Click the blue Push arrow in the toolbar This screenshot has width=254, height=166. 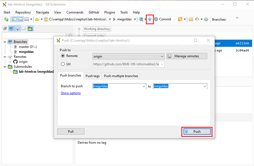click(150, 19)
